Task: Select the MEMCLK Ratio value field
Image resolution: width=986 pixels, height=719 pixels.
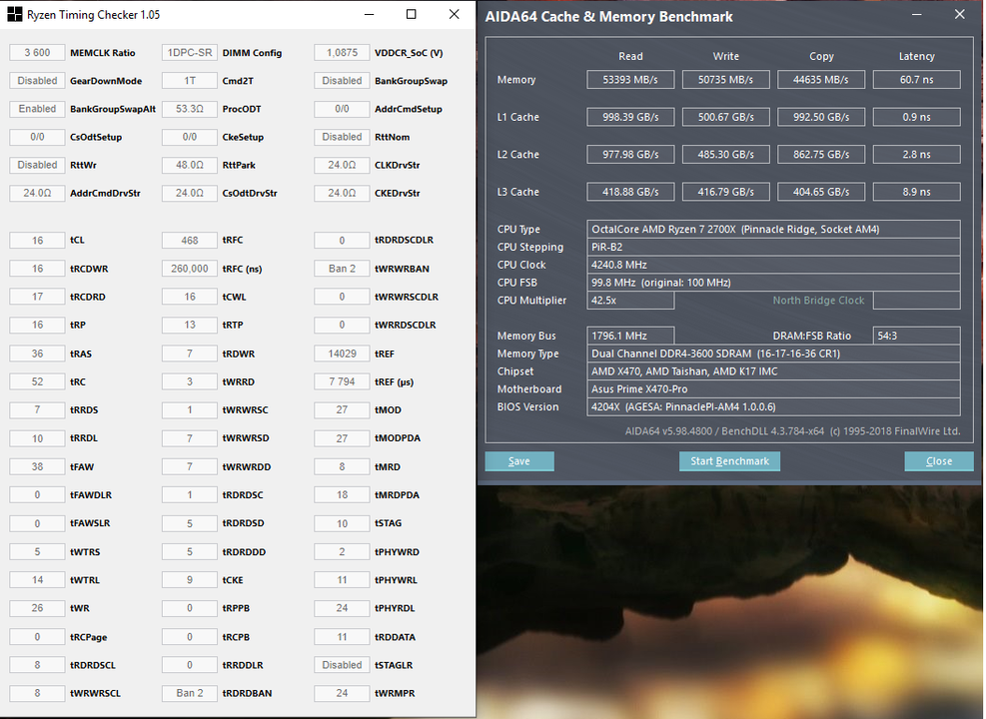Action: click(37, 53)
